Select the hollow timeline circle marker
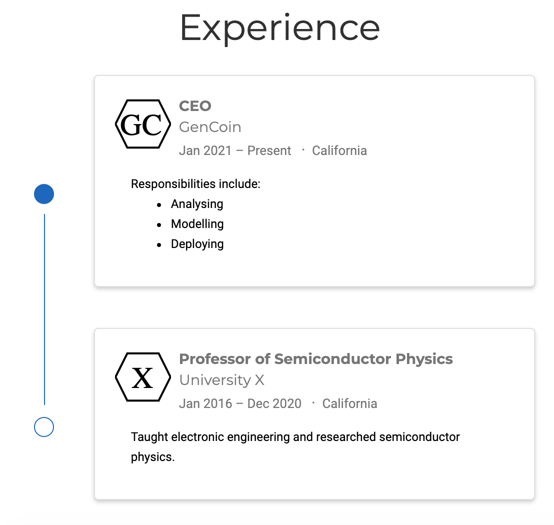 (x=44, y=427)
